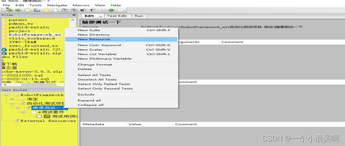Open the Edit menu in menu bar
The image size is (345, 146).
[20, 5]
